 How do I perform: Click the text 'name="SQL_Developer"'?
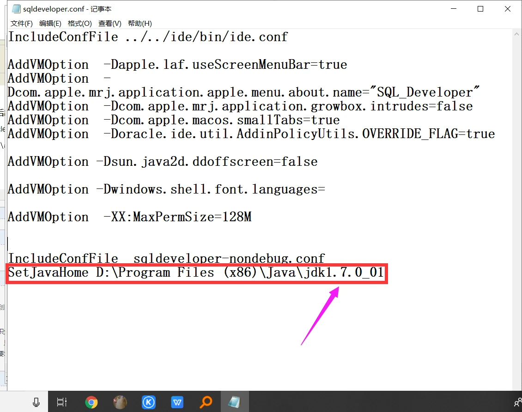(406, 92)
